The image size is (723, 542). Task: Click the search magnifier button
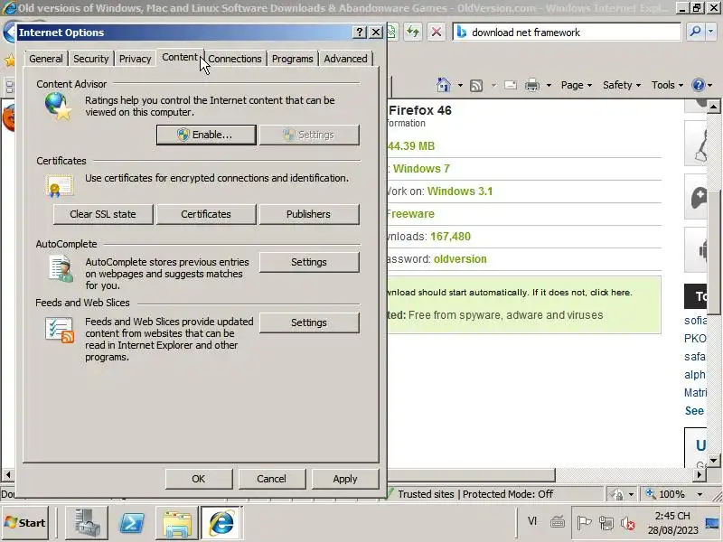coord(694,32)
